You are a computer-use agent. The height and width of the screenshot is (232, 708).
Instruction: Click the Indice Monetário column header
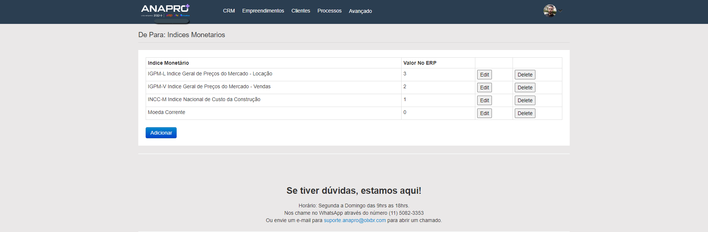168,63
